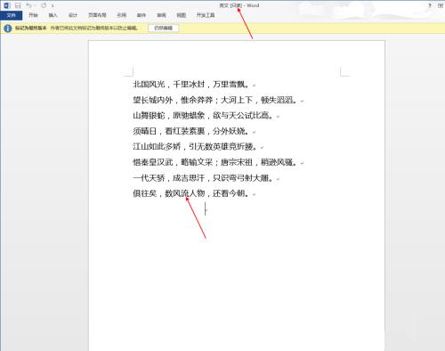Open the 文件 (File) tab
The width and height of the screenshot is (445, 351).
tap(11, 15)
